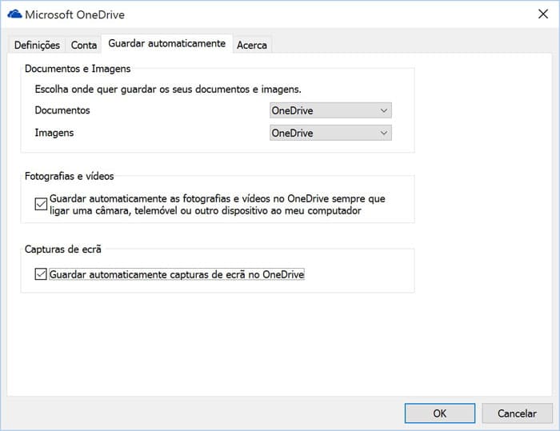Click the 'Microsoft OneDrive' title bar text
560x431 pixels.
[74, 14]
